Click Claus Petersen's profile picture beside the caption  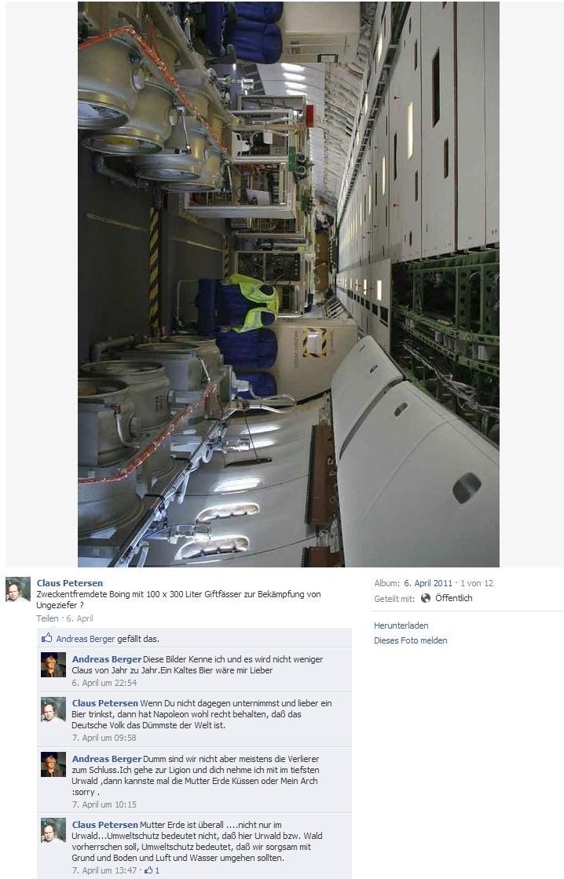pyautogui.click(x=18, y=589)
